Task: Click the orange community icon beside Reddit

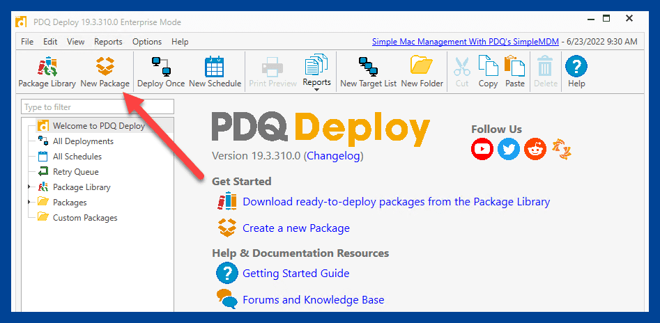Action: [x=562, y=149]
